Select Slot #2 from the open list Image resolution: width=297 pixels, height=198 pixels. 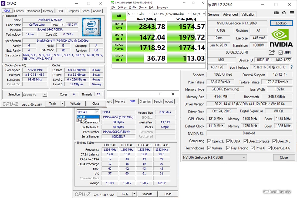(x=82, y=120)
